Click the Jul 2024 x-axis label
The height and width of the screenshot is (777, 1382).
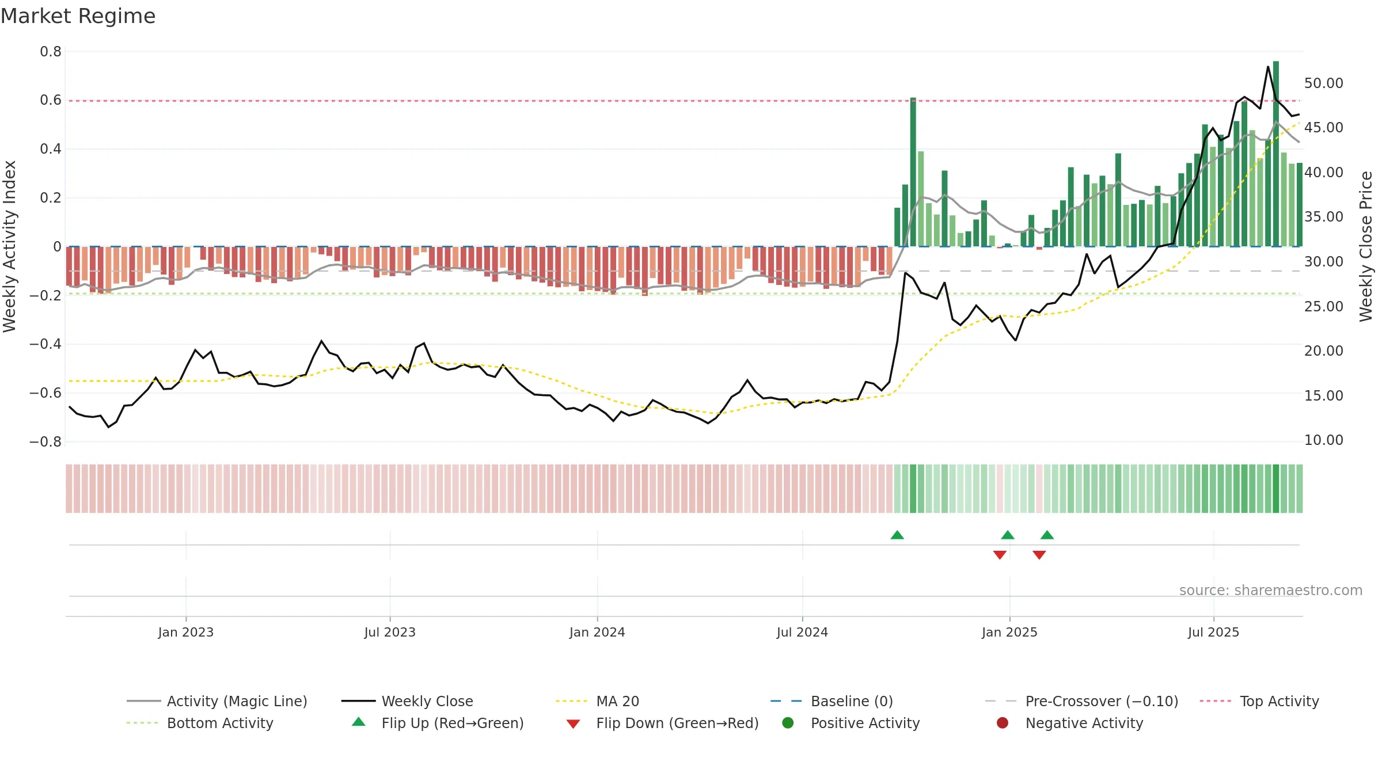[x=802, y=633]
